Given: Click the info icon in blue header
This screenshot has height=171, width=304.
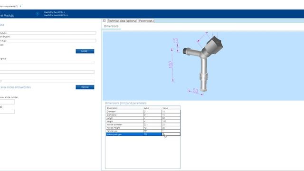Looking at the screenshot, I should 38,14.
